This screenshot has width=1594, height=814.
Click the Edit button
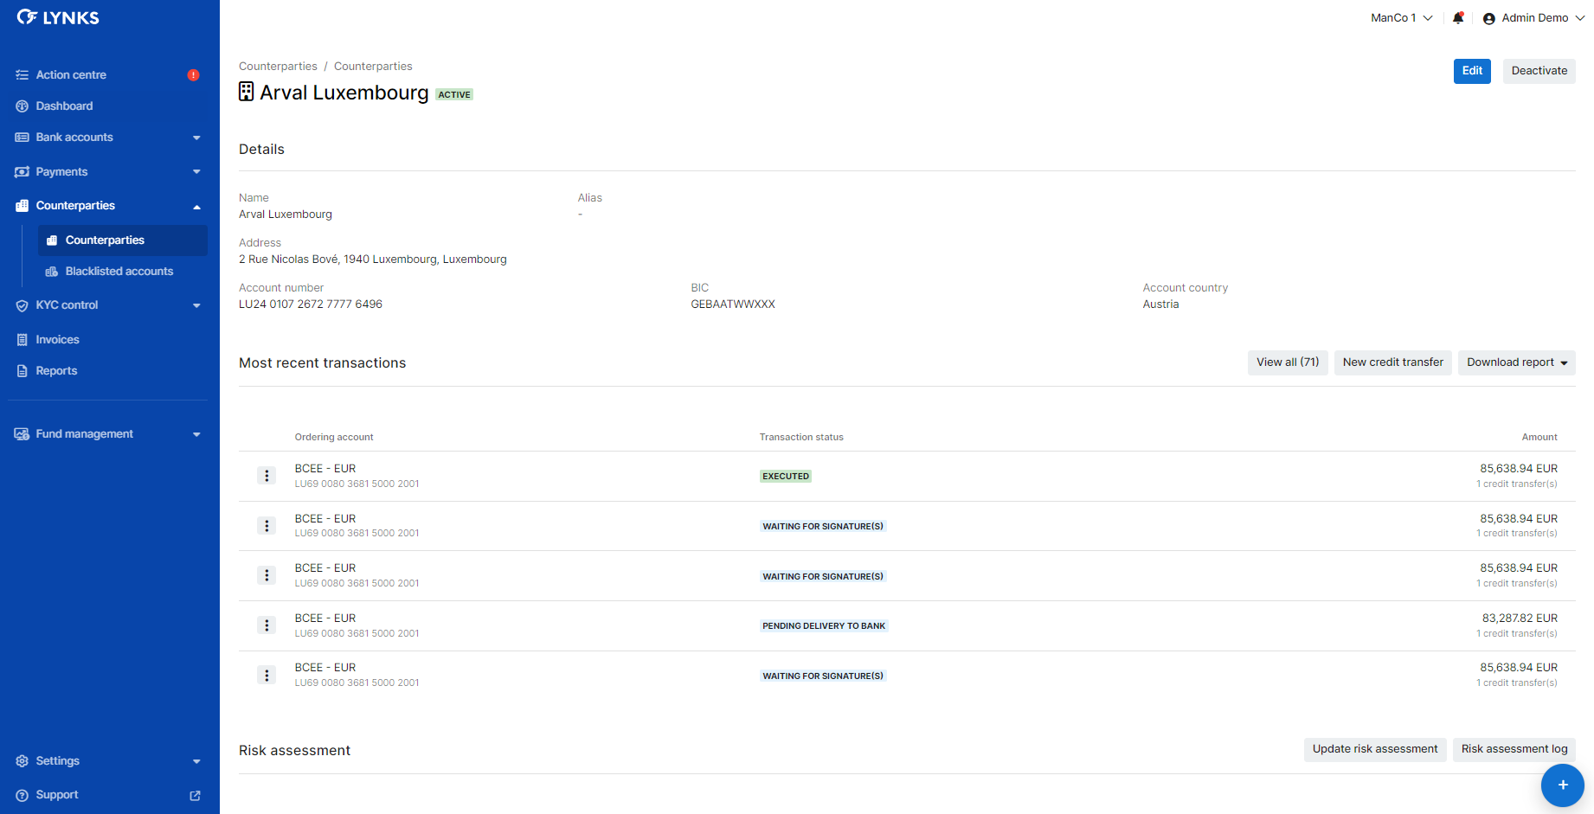pos(1472,71)
